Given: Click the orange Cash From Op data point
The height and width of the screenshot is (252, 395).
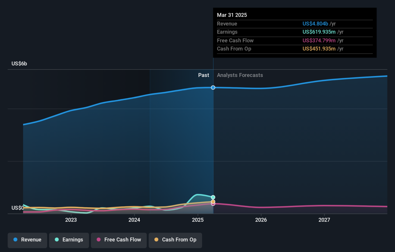Looking at the screenshot, I should (213, 202).
